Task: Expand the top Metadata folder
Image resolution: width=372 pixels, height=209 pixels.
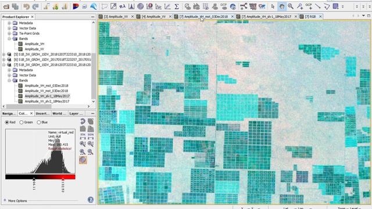Action: pos(9,23)
